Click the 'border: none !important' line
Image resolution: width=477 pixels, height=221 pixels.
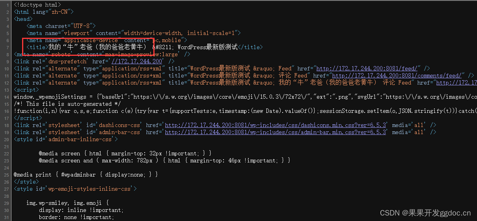[x=76, y=217]
